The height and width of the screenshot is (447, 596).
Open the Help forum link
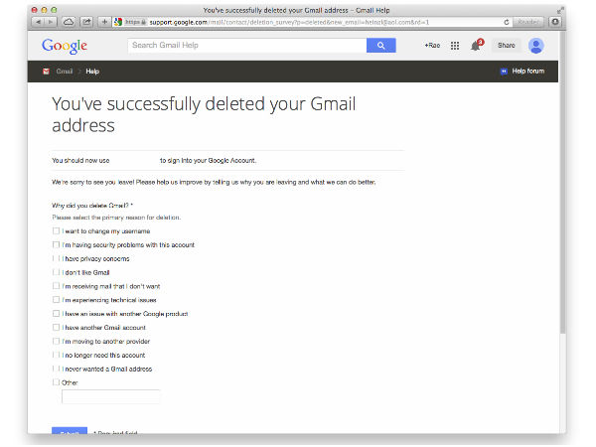pos(527,72)
